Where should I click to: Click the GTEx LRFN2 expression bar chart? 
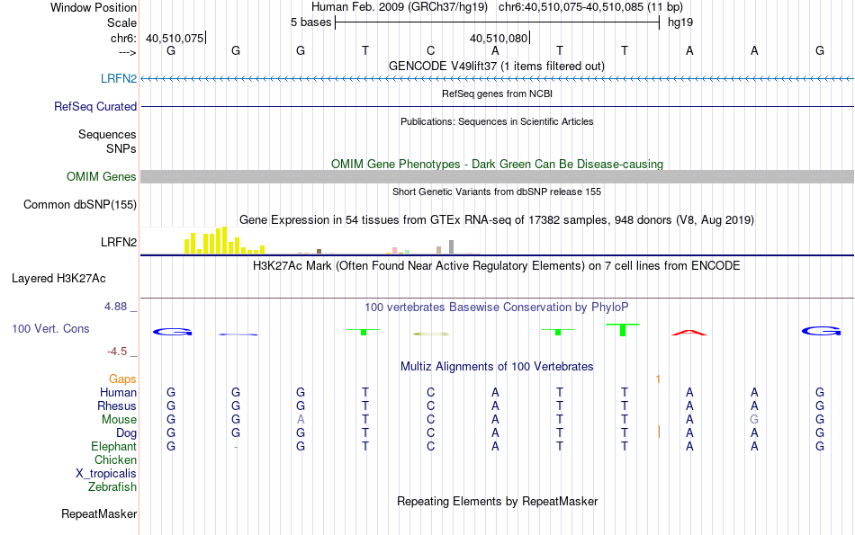coord(310,240)
